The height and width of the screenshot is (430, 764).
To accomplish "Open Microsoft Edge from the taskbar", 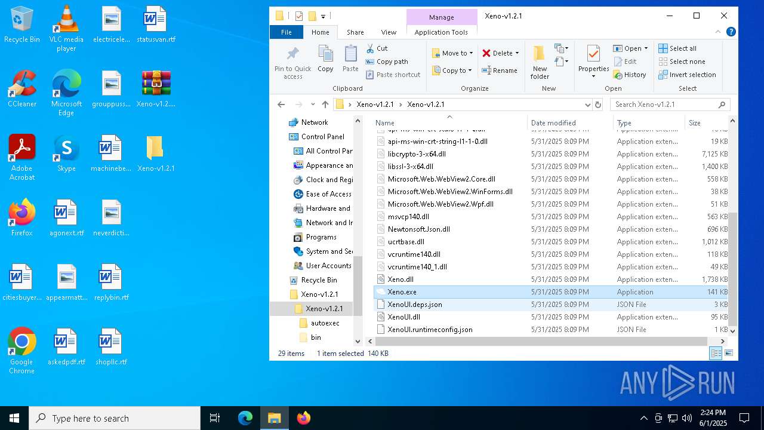I will coord(245,418).
